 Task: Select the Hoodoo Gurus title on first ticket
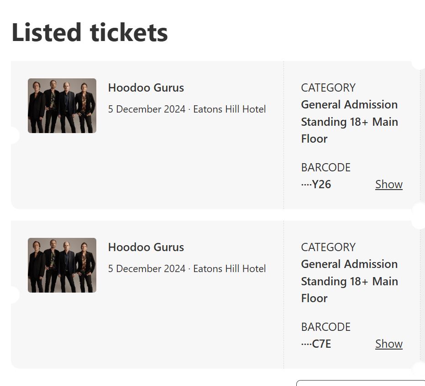click(146, 88)
